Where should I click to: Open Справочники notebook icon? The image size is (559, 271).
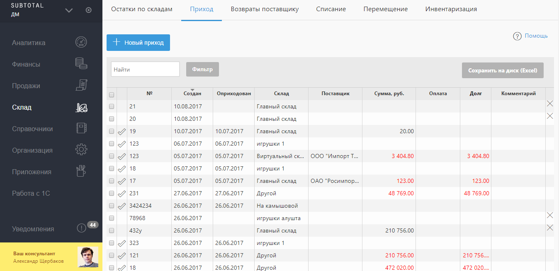pyautogui.click(x=81, y=129)
